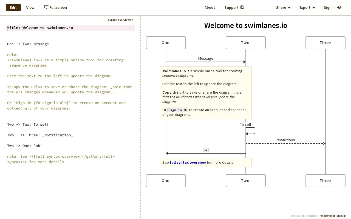Select the bottom "One" actor box
This screenshot has height=219, width=351.
click(166, 181)
